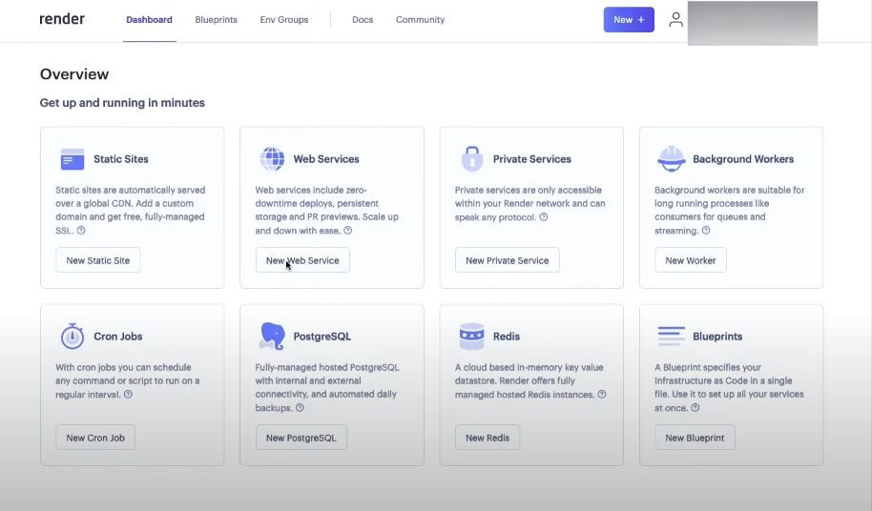
Task: Click the Web Services card heading
Action: (x=326, y=159)
